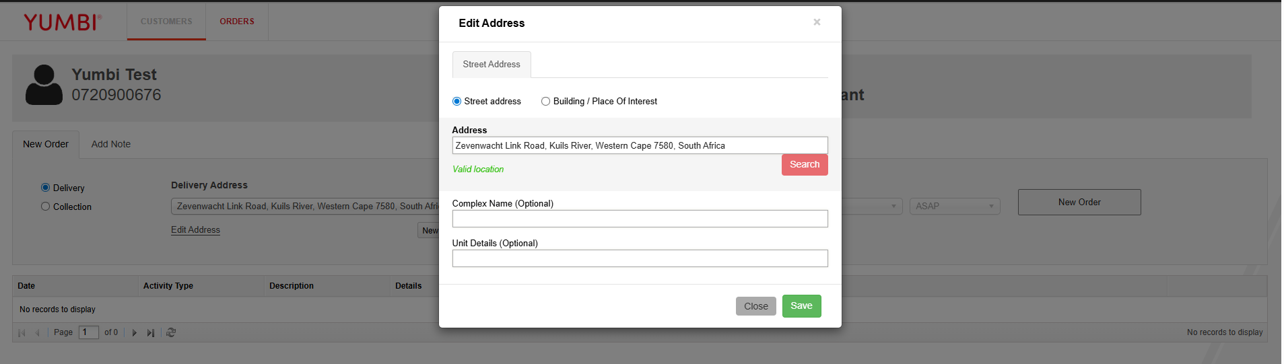This screenshot has height=364, width=1284.
Task: Click the Yumbi logo
Action: click(x=62, y=22)
